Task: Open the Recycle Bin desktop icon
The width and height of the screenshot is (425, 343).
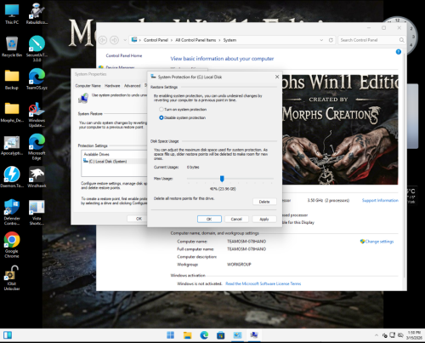Action: (x=12, y=47)
